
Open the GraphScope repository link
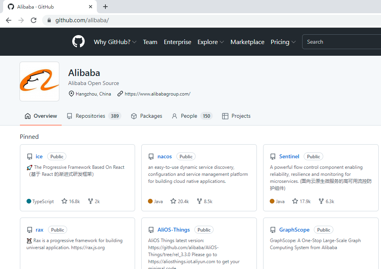click(x=294, y=230)
